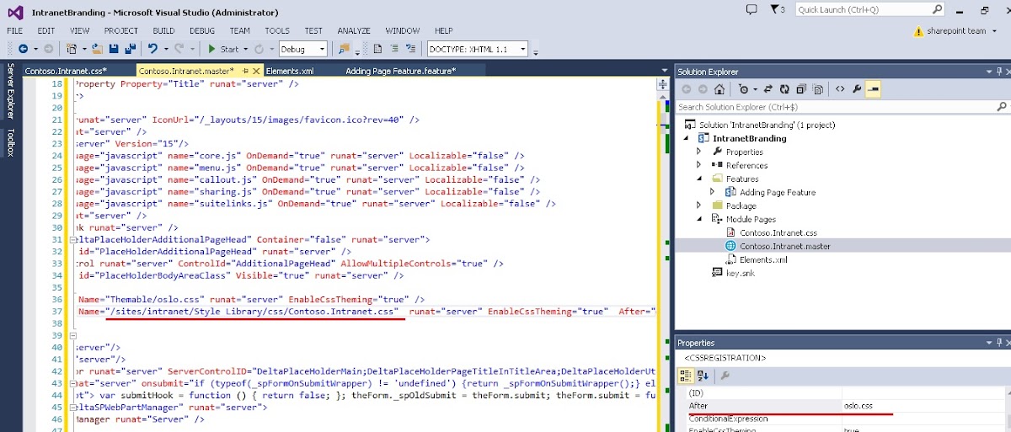Image resolution: width=1011 pixels, height=432 pixels.
Task: Click the Solution Explorer Home icon
Action: [x=719, y=89]
